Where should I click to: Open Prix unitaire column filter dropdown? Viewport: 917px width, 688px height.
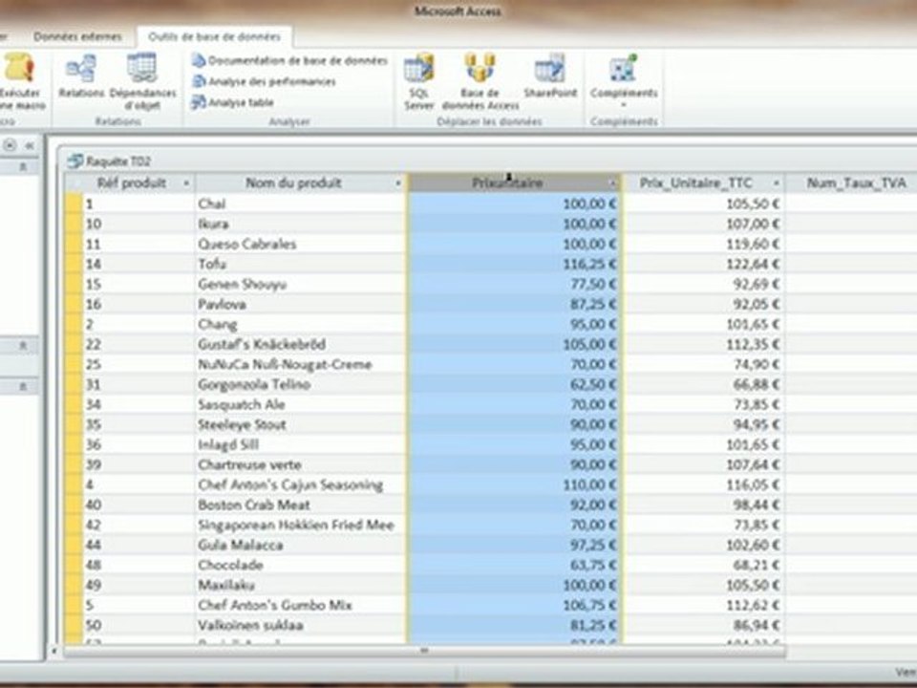(x=612, y=183)
